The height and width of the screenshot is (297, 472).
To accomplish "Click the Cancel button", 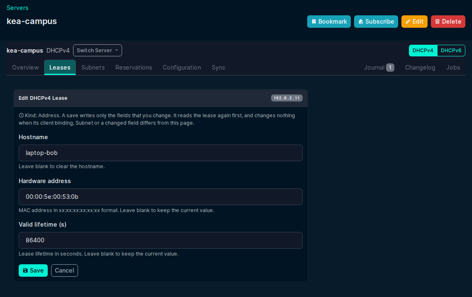I will [64, 270].
